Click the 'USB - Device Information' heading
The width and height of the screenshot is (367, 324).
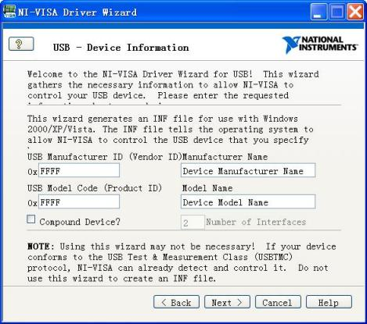pyautogui.click(x=121, y=48)
